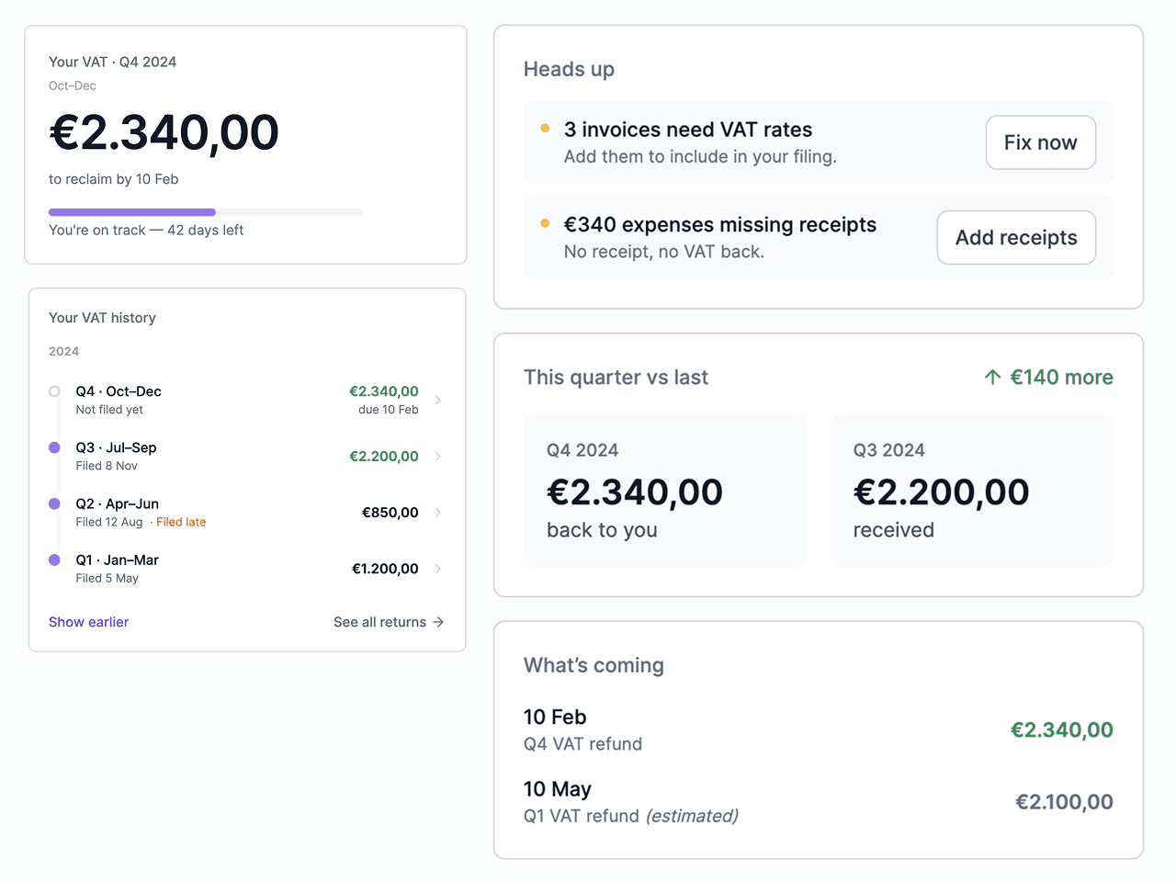Click the green up arrow next to €140 more
Screen dimensions: 1176x882
click(992, 378)
